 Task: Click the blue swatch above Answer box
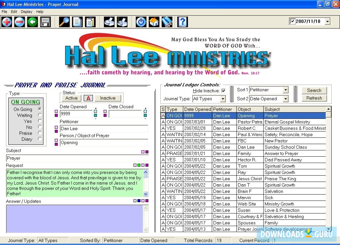click(139, 201)
